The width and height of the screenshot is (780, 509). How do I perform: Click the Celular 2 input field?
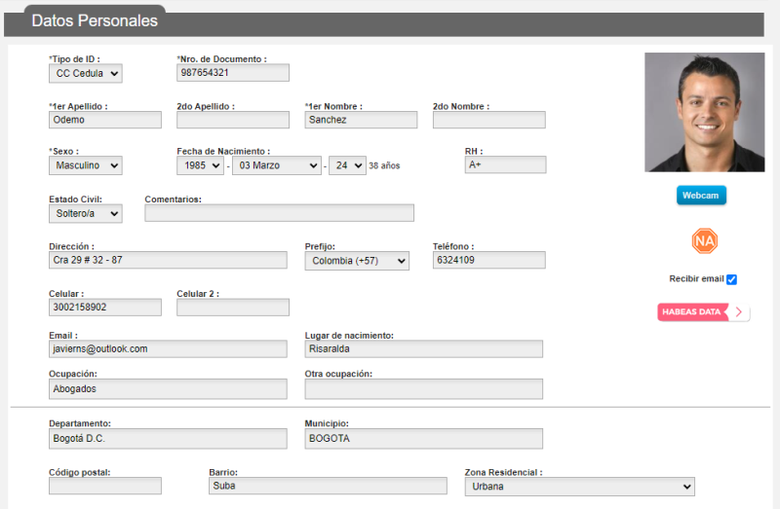pos(233,308)
